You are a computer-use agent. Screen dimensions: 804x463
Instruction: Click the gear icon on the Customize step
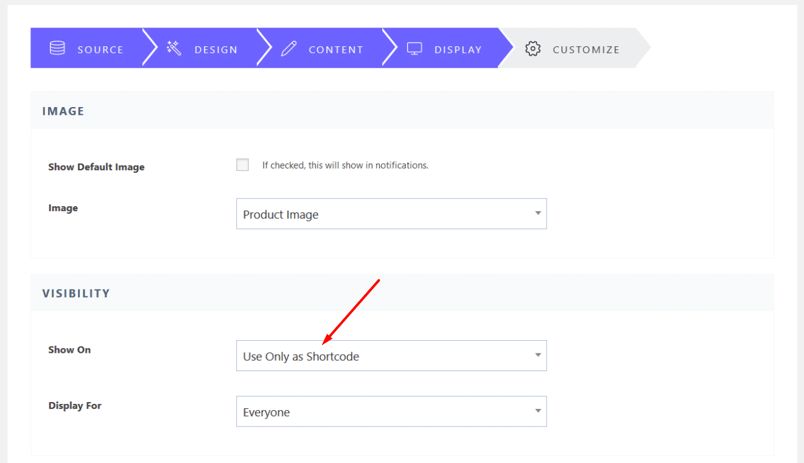pos(533,48)
